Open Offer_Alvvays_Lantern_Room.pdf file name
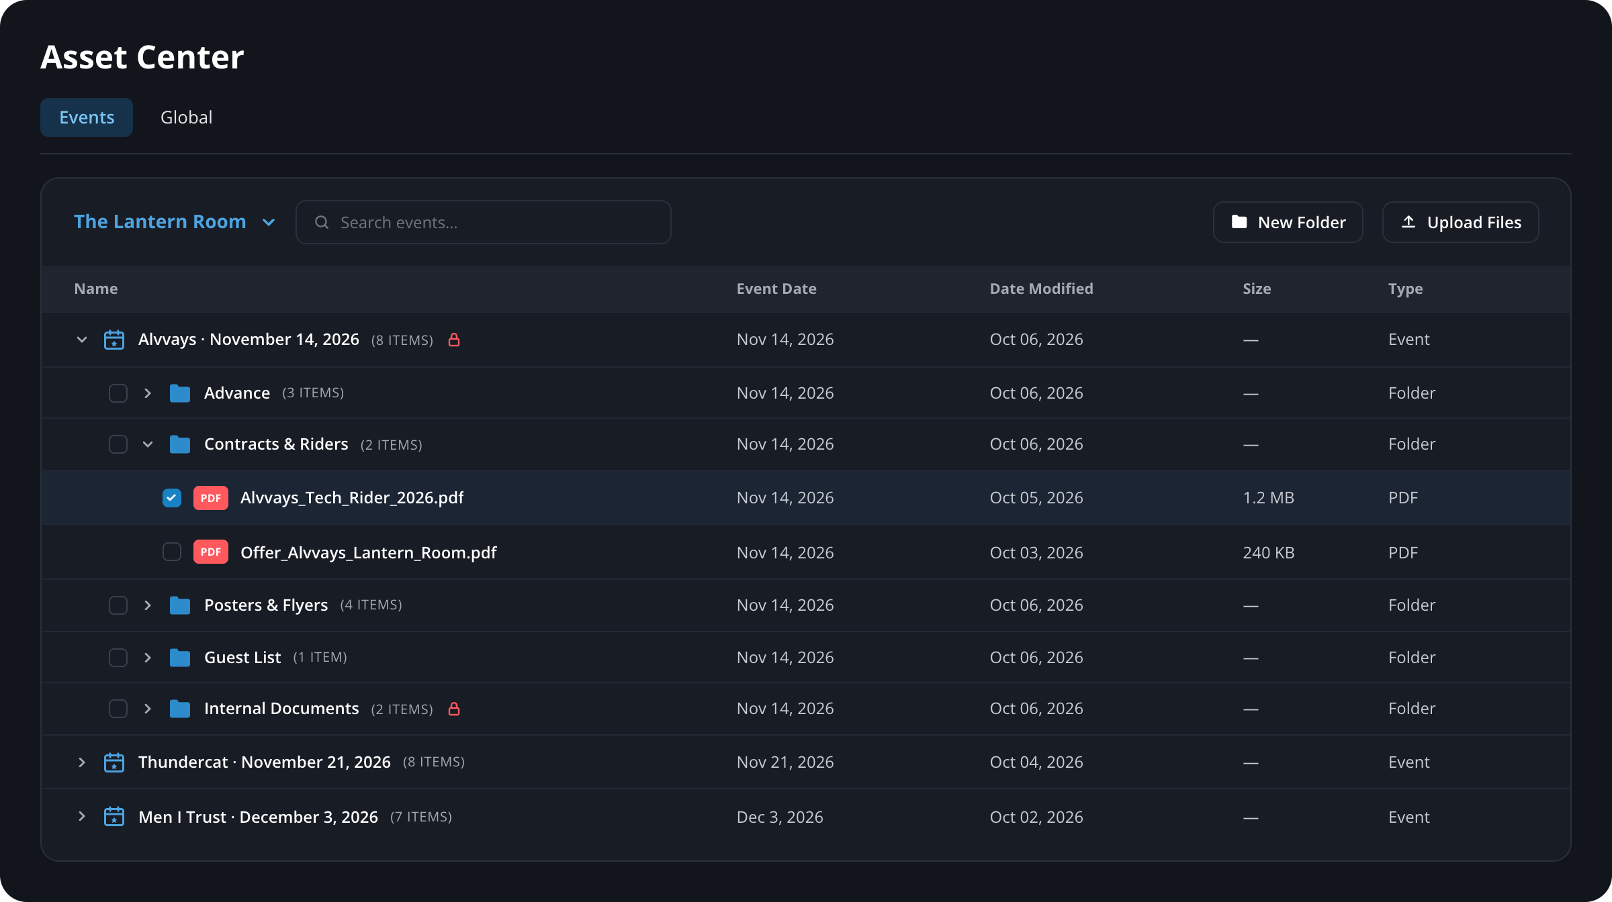The image size is (1612, 902). tap(369, 552)
